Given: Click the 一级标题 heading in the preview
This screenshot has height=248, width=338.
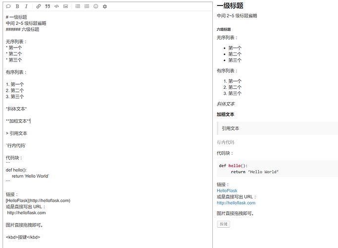Looking at the screenshot, I should [x=230, y=5].
